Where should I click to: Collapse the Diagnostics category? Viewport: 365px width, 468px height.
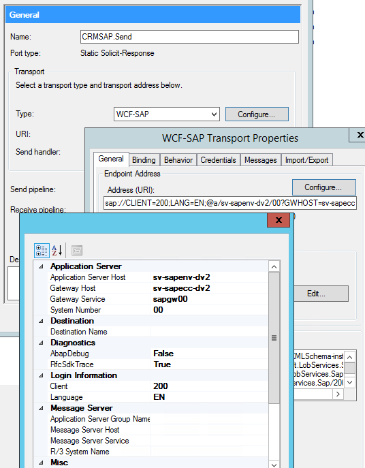point(41,343)
